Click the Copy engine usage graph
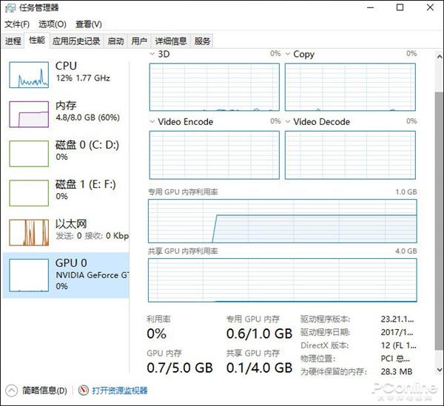Viewport: 444px width, 406px height. [x=350, y=87]
